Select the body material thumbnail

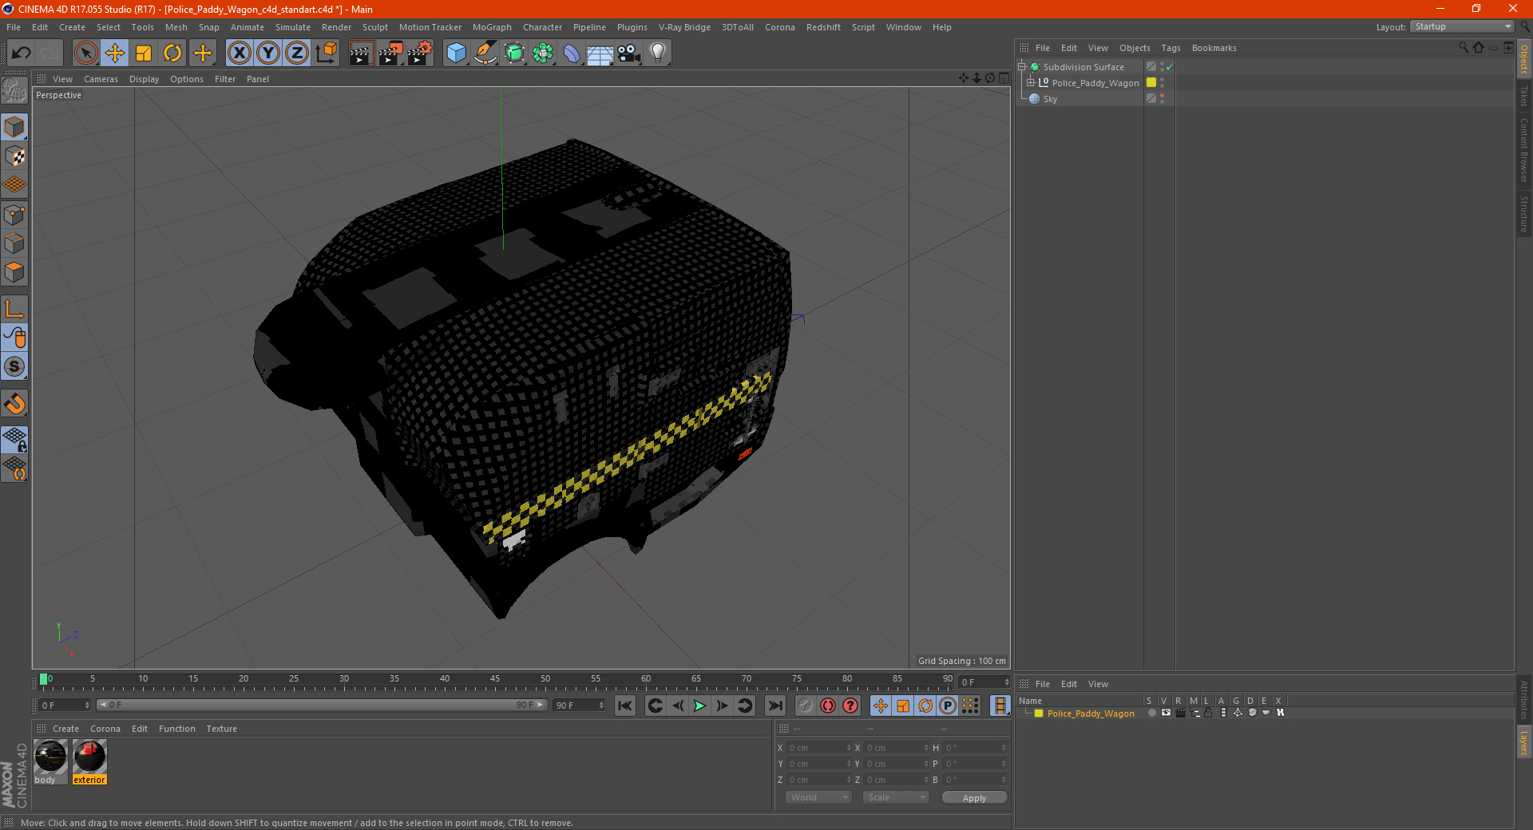50,757
